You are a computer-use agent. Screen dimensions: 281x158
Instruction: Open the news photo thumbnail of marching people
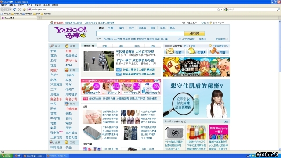pyautogui.click(x=99, y=61)
